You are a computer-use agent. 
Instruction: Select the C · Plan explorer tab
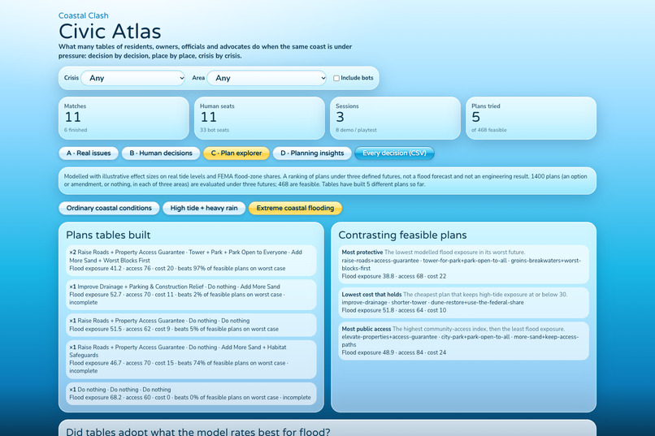236,153
